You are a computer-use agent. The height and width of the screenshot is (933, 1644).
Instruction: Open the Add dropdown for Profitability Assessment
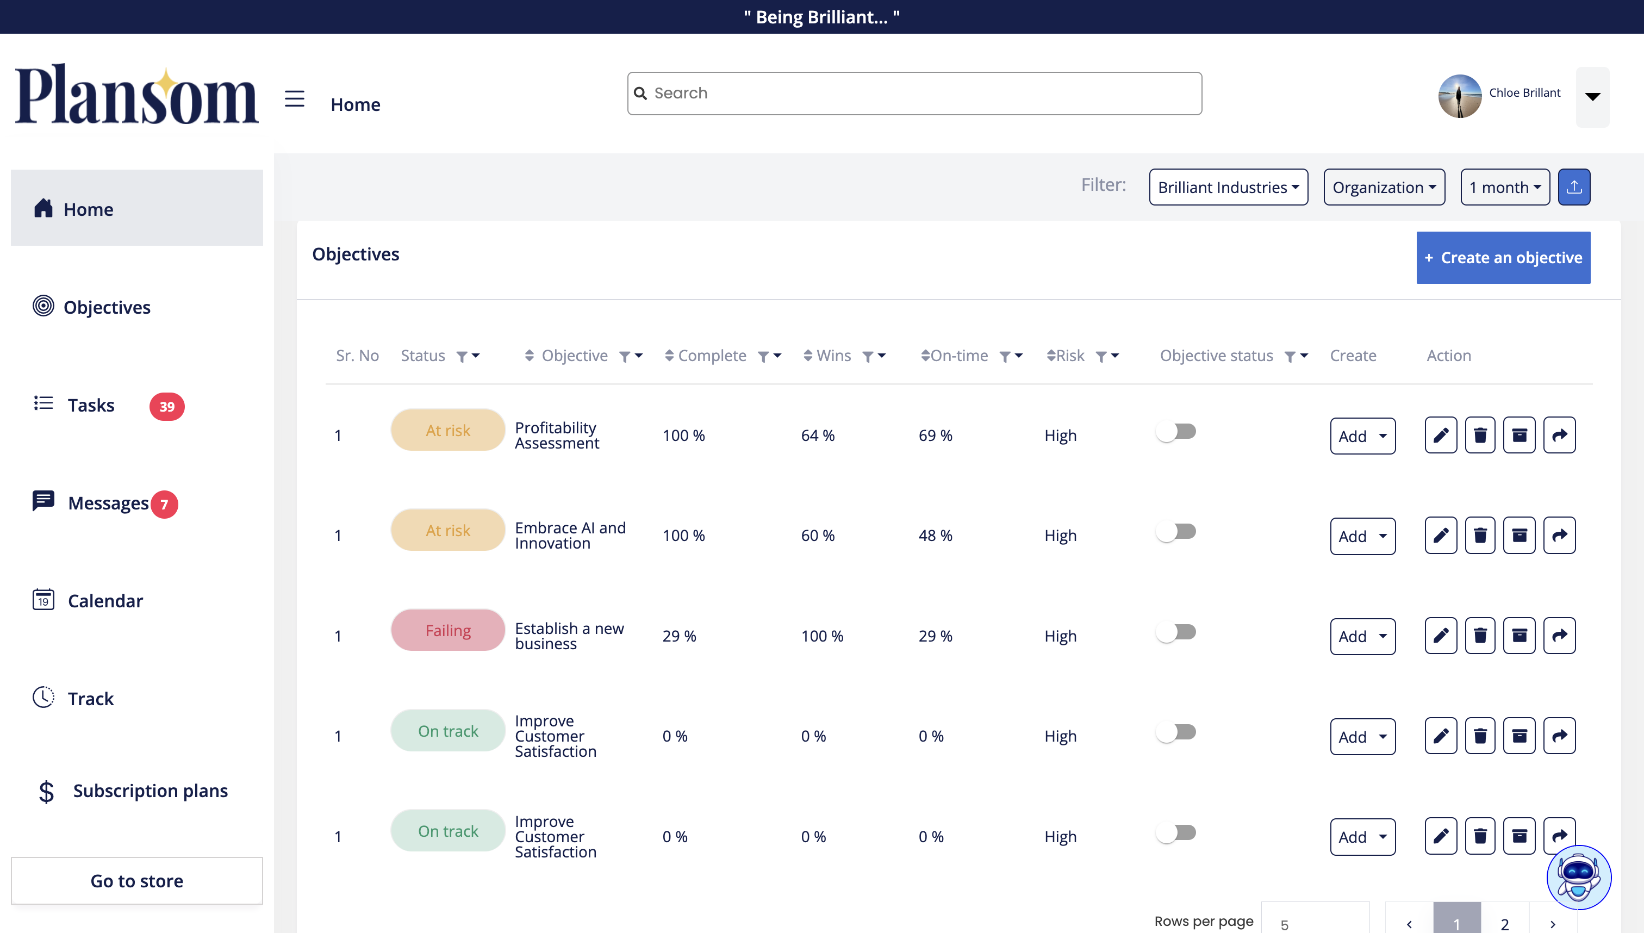pos(1362,437)
